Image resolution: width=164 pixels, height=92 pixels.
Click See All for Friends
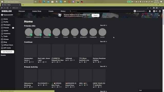[x=104, y=25]
